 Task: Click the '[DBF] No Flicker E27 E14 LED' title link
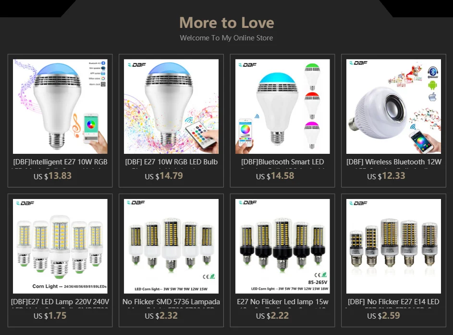coord(393,302)
